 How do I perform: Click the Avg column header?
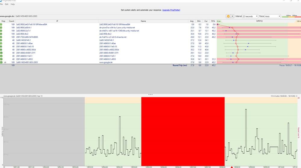(x=192, y=21)
